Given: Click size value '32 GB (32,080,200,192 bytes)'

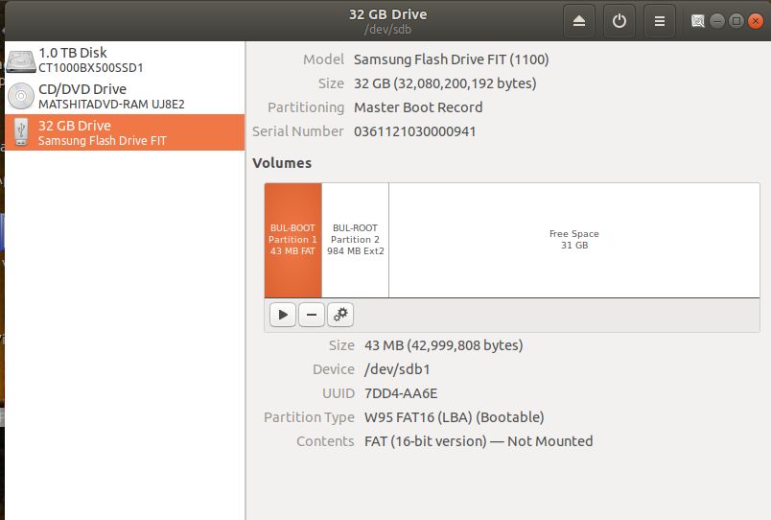Looking at the screenshot, I should pos(445,83).
